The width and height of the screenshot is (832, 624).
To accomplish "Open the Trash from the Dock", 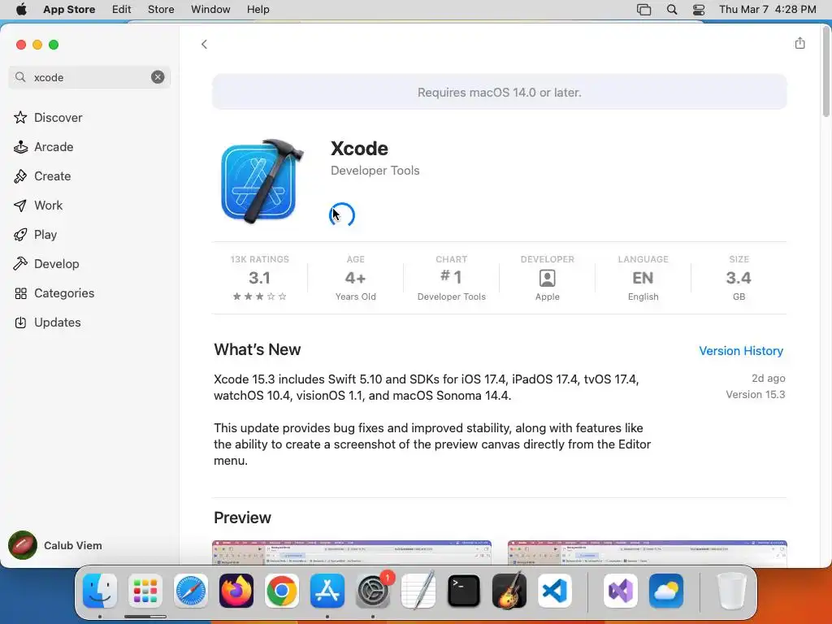I will click(731, 590).
